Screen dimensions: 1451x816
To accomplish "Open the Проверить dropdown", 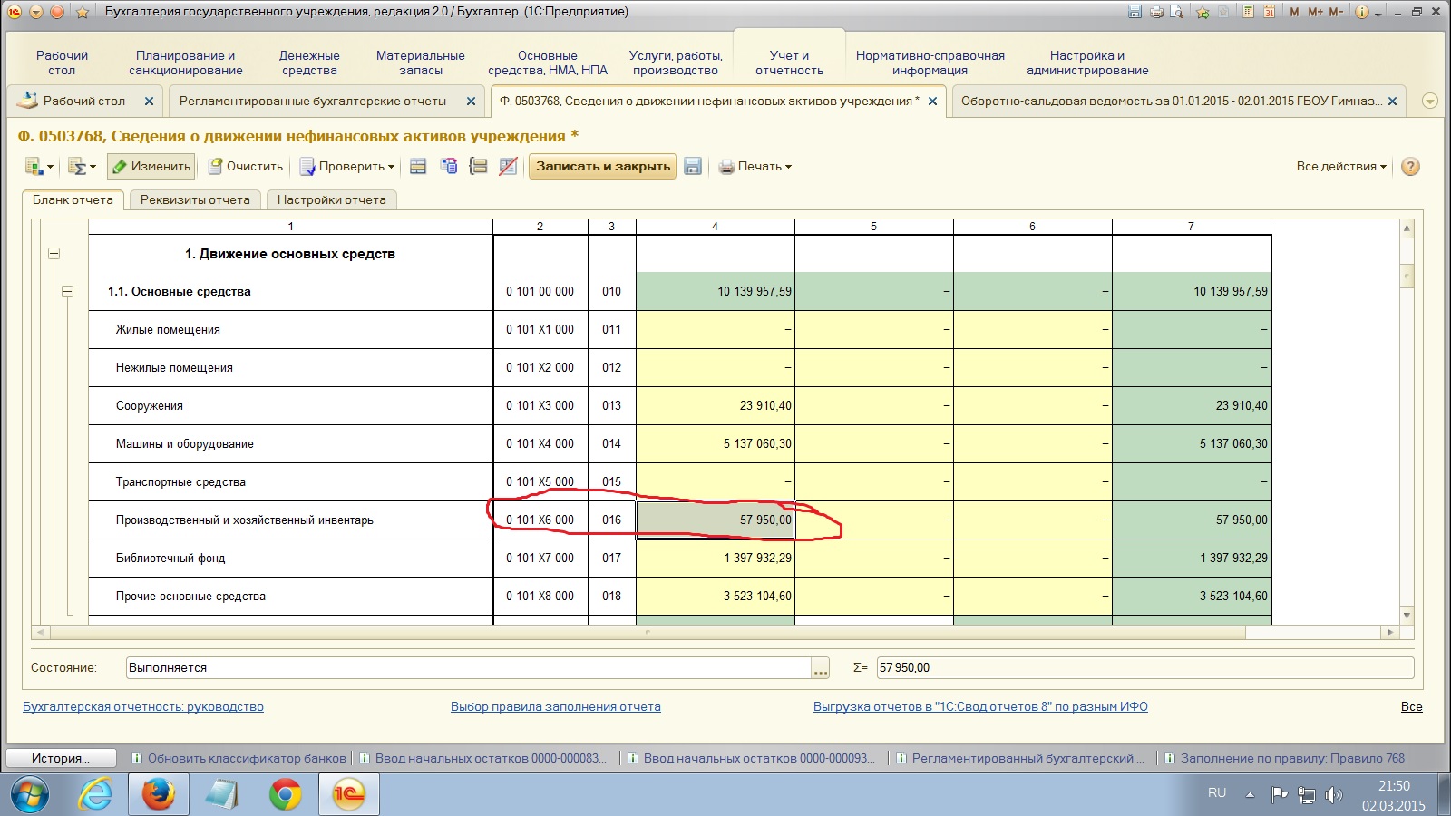I will click(348, 166).
